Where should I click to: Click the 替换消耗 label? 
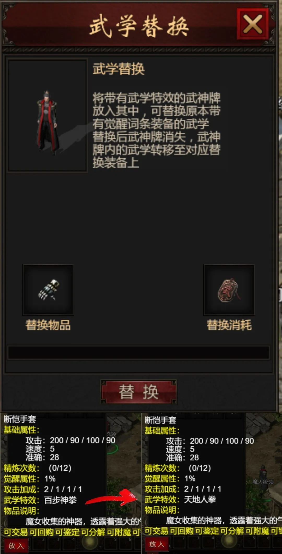(x=229, y=325)
